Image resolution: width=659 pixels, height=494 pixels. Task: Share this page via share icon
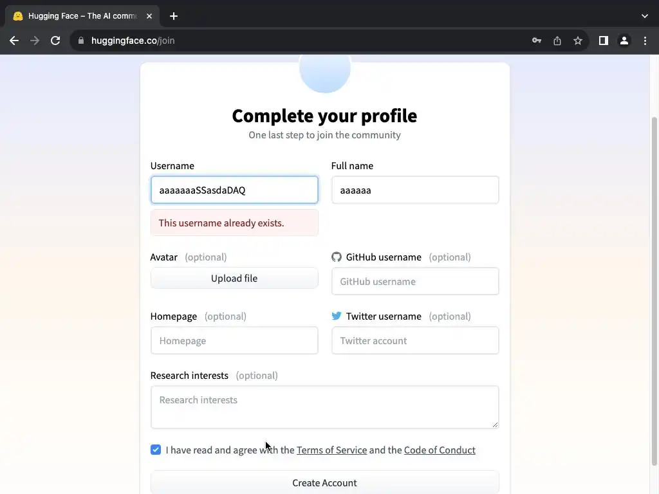click(557, 41)
